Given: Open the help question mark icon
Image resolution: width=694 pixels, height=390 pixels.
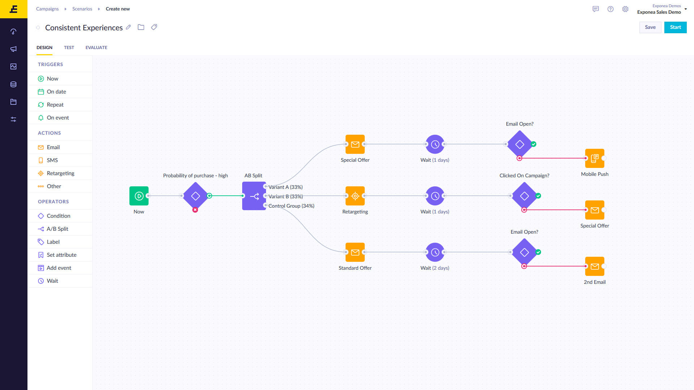Looking at the screenshot, I should click(x=611, y=9).
